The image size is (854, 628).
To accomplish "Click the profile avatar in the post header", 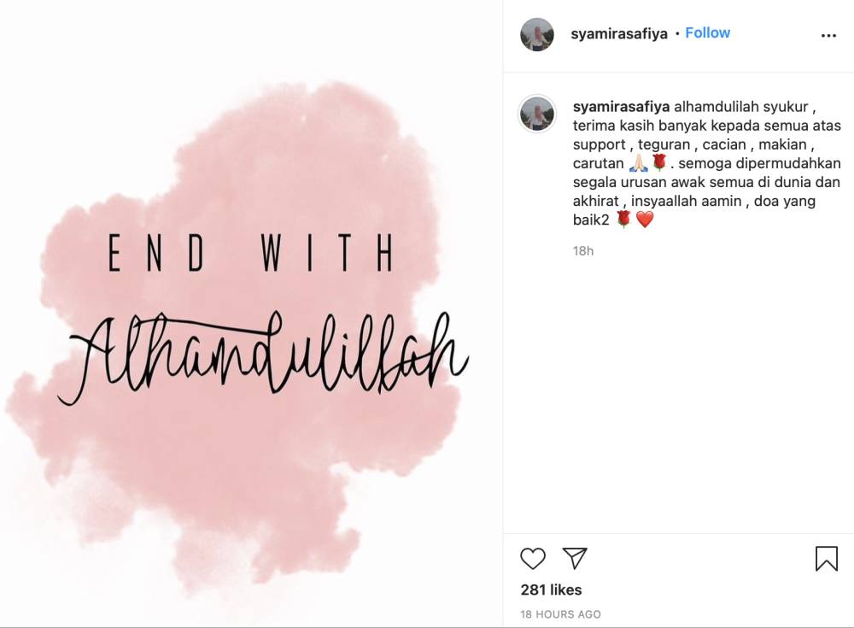I will pyautogui.click(x=537, y=34).
